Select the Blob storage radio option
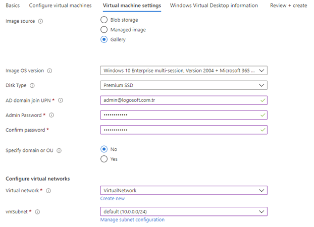 [104, 20]
